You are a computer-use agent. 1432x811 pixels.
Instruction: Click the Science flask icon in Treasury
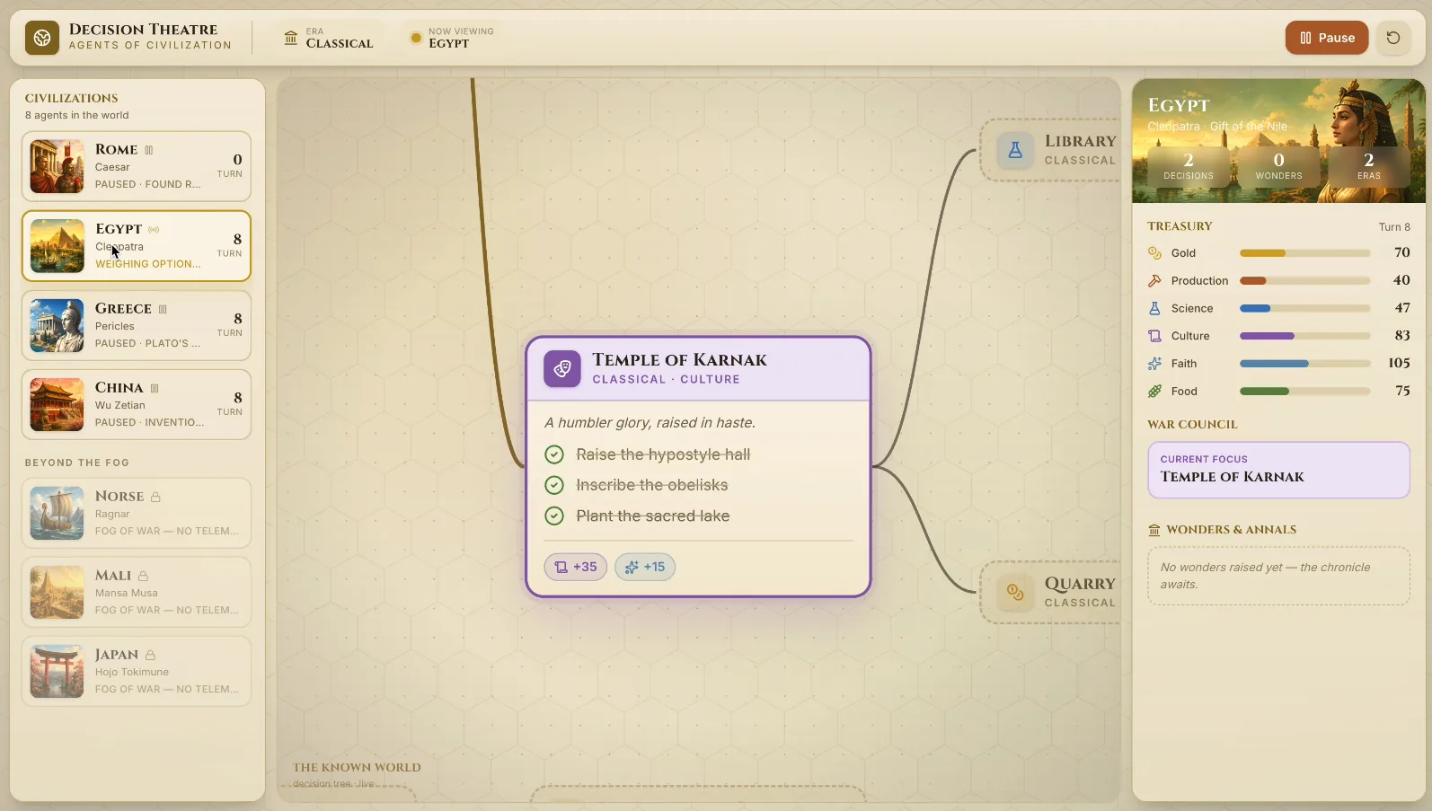click(1154, 308)
